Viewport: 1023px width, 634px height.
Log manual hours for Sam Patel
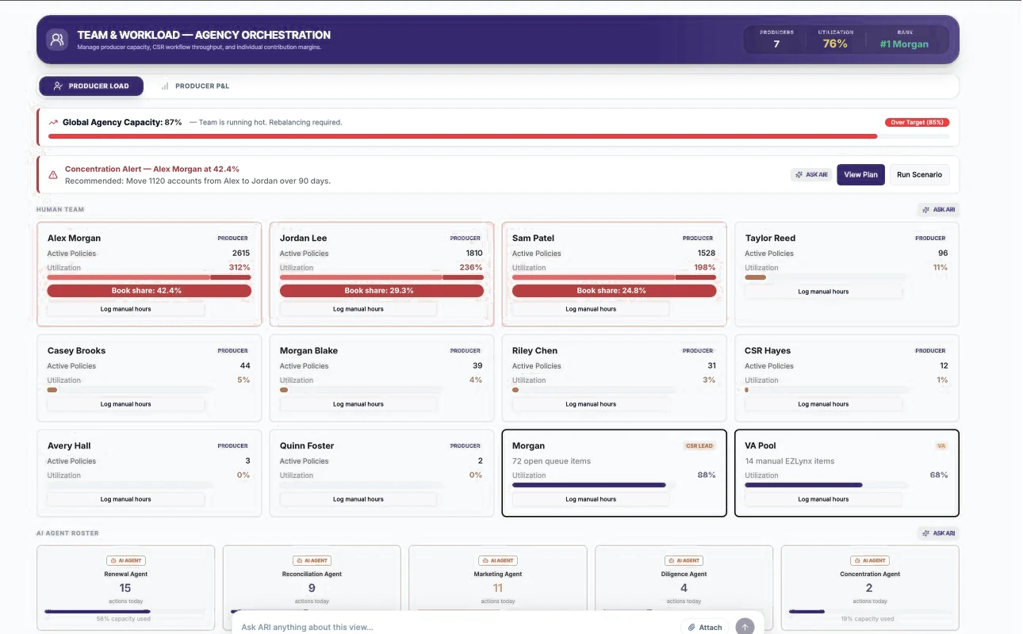[x=591, y=309]
